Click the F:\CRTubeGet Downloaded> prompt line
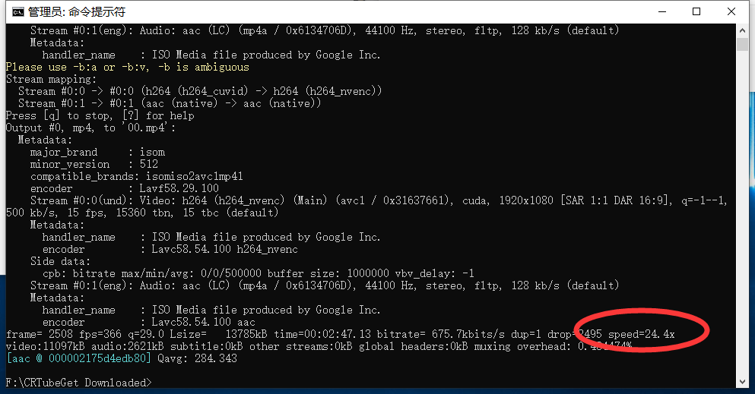The width and height of the screenshot is (755, 394). pyautogui.click(x=78, y=383)
